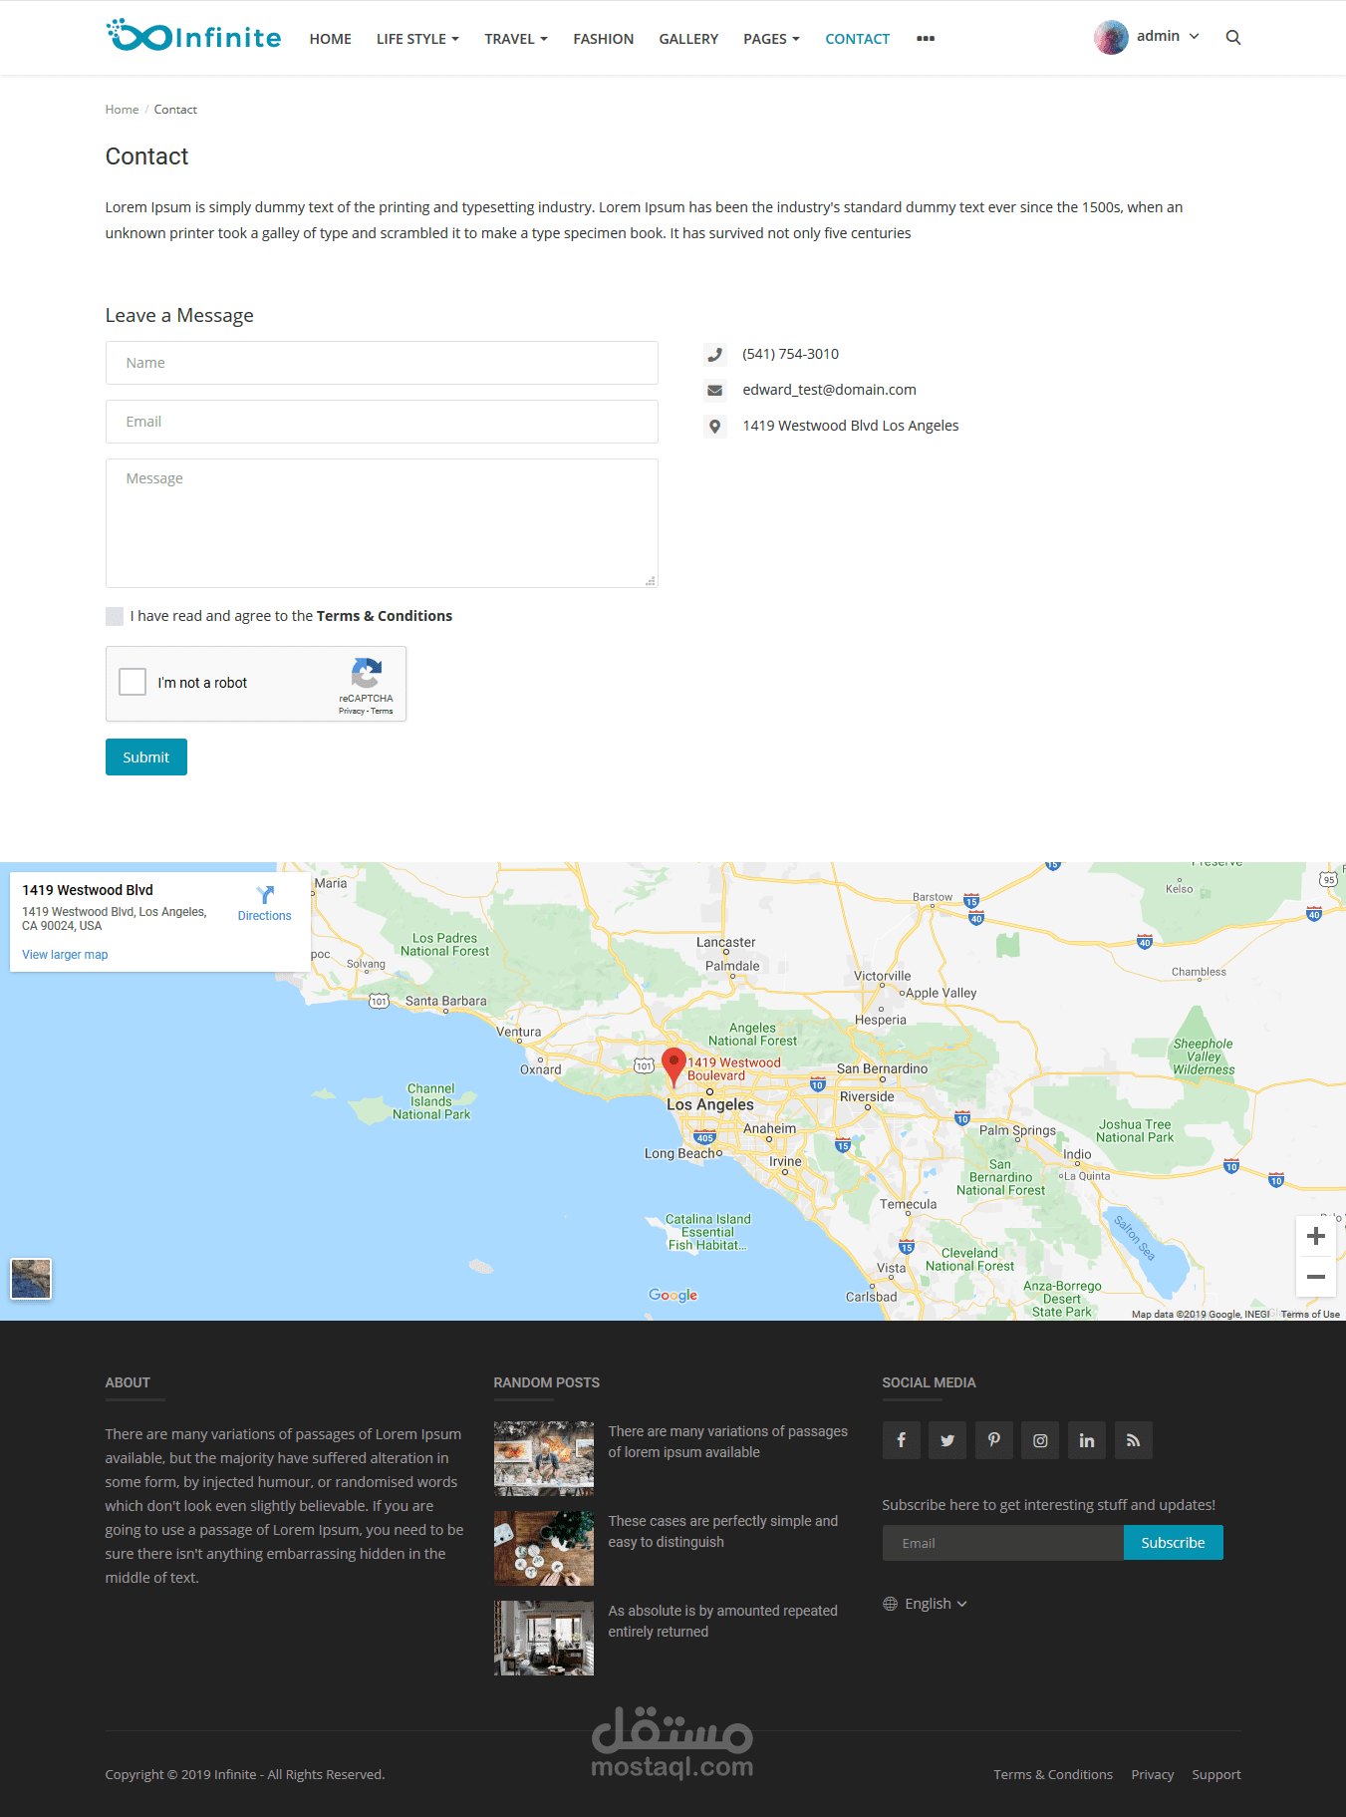Viewport: 1346px width, 1817px height.
Task: Click the Home breadcrumb link
Action: pyautogui.click(x=122, y=110)
